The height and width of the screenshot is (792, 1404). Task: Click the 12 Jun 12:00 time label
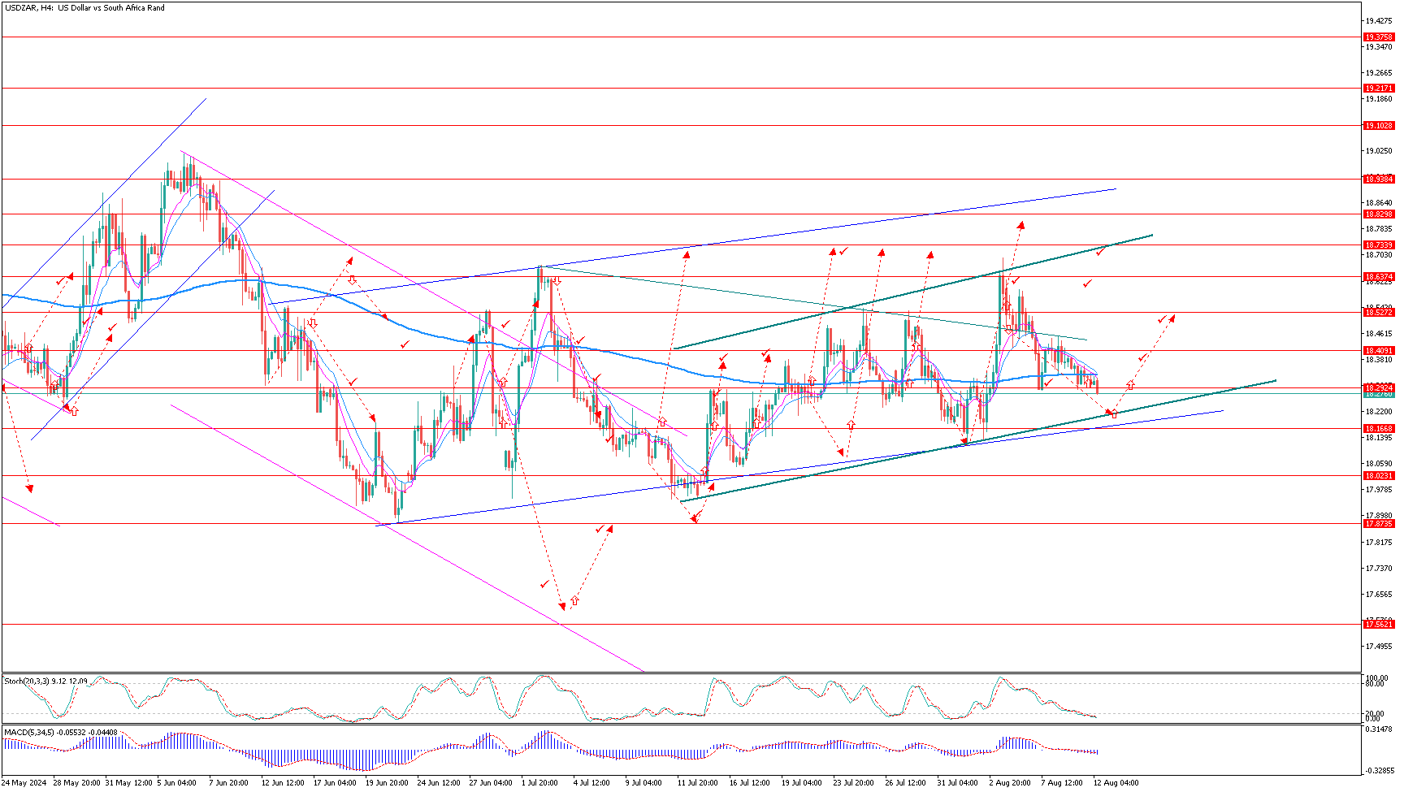pos(283,783)
